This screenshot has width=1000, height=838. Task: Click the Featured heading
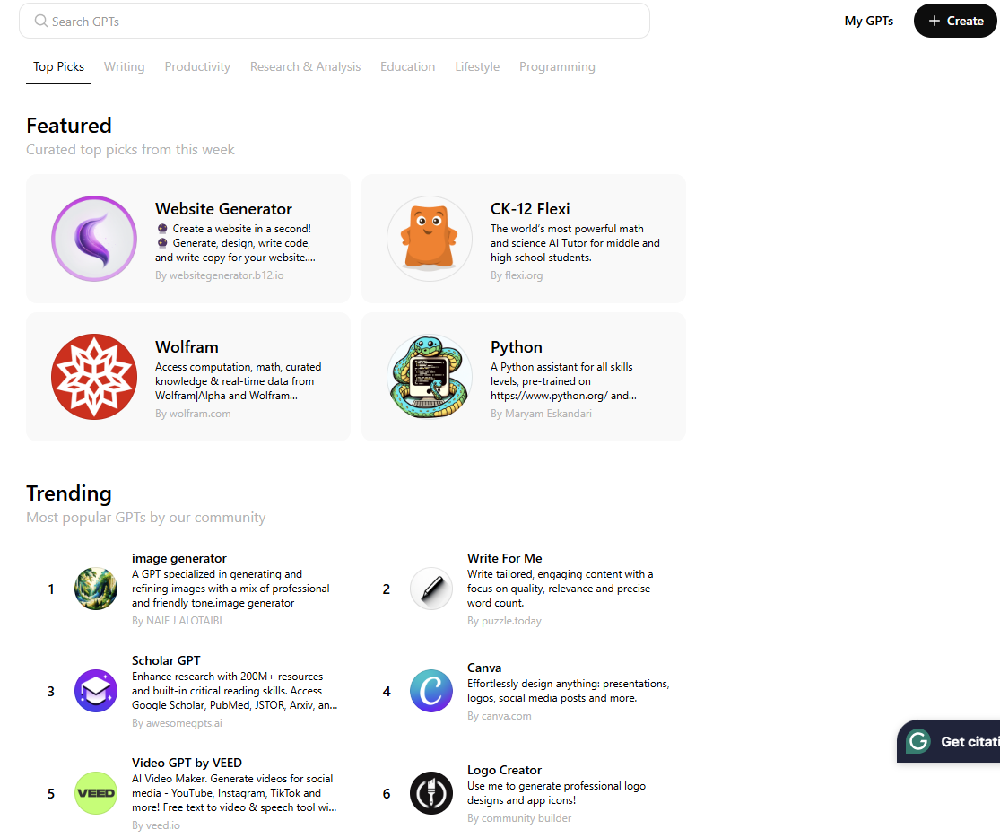[69, 125]
